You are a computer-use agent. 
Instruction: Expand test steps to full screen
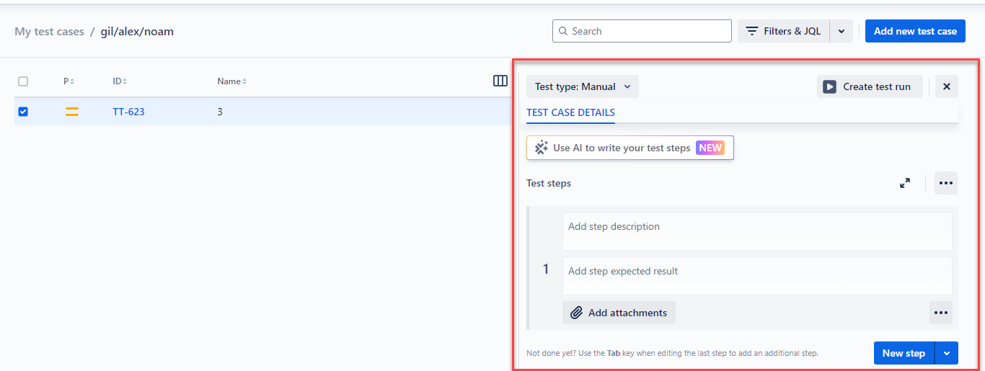coord(905,183)
